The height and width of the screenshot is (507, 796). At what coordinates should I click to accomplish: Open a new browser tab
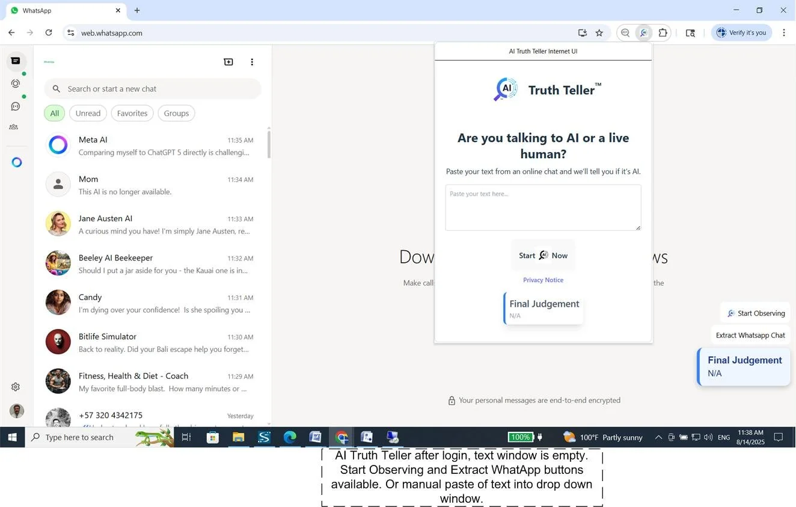coord(137,10)
